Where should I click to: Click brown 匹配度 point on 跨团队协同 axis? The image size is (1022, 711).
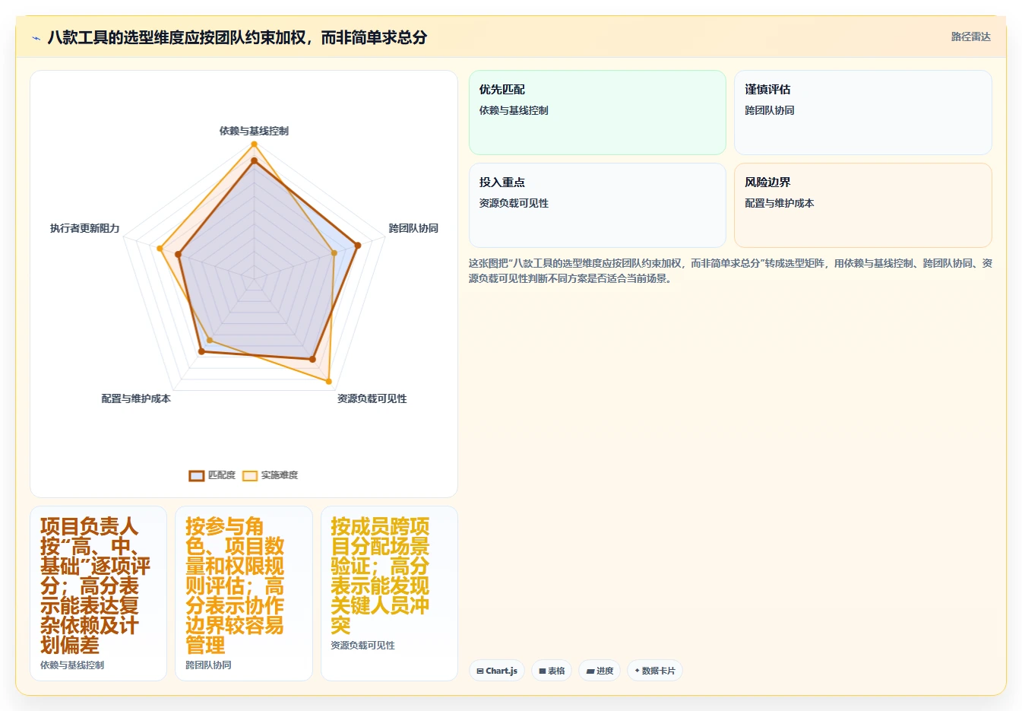tap(358, 245)
